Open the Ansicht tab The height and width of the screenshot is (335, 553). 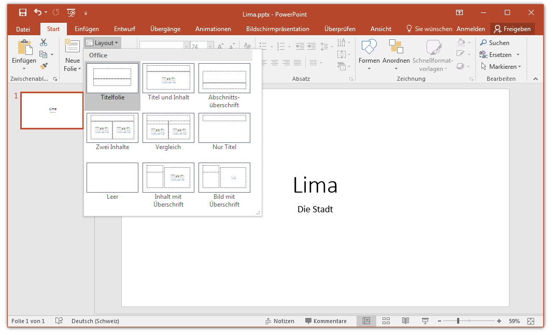381,29
